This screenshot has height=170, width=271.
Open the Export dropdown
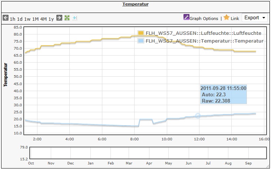[255, 18]
